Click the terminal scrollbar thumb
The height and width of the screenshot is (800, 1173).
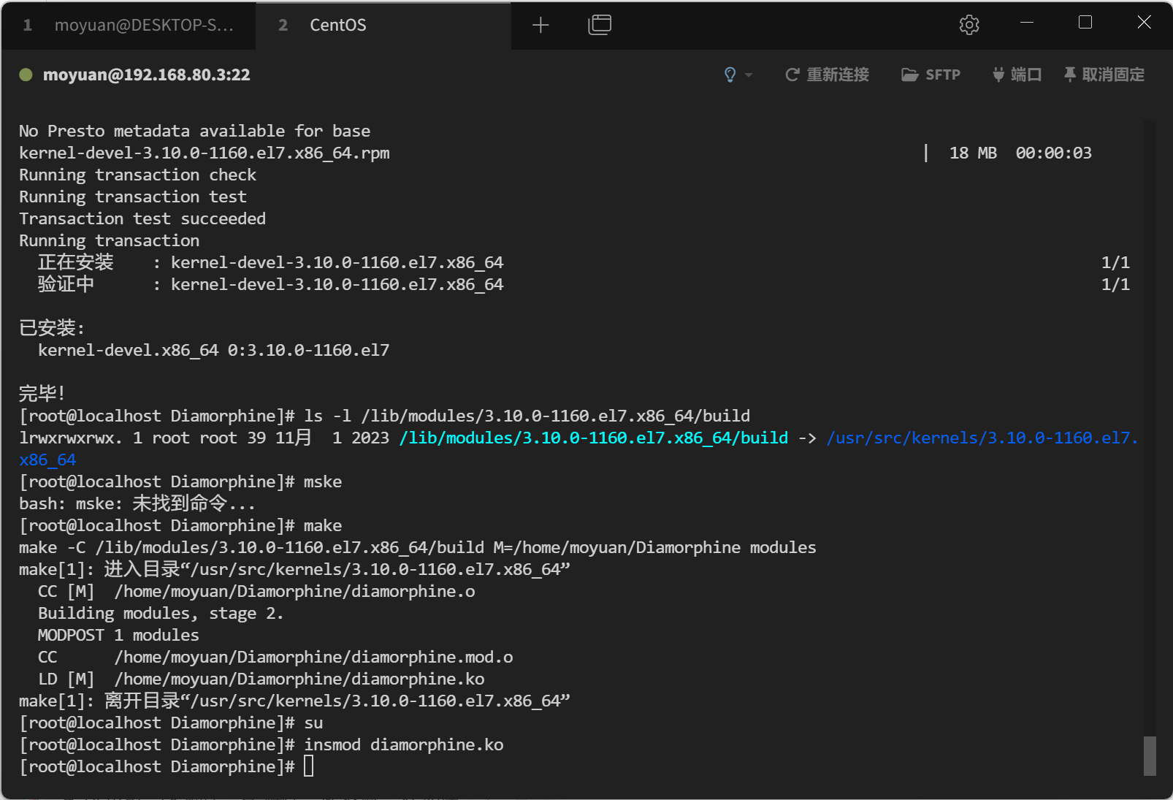1150,755
